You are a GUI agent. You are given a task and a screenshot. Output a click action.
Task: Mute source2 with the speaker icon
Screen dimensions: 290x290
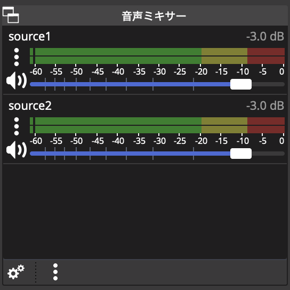pos(17,150)
